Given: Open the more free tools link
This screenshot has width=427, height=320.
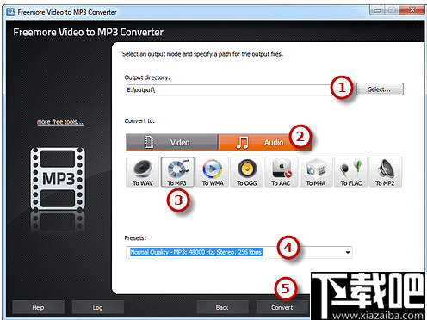Looking at the screenshot, I should 60,122.
